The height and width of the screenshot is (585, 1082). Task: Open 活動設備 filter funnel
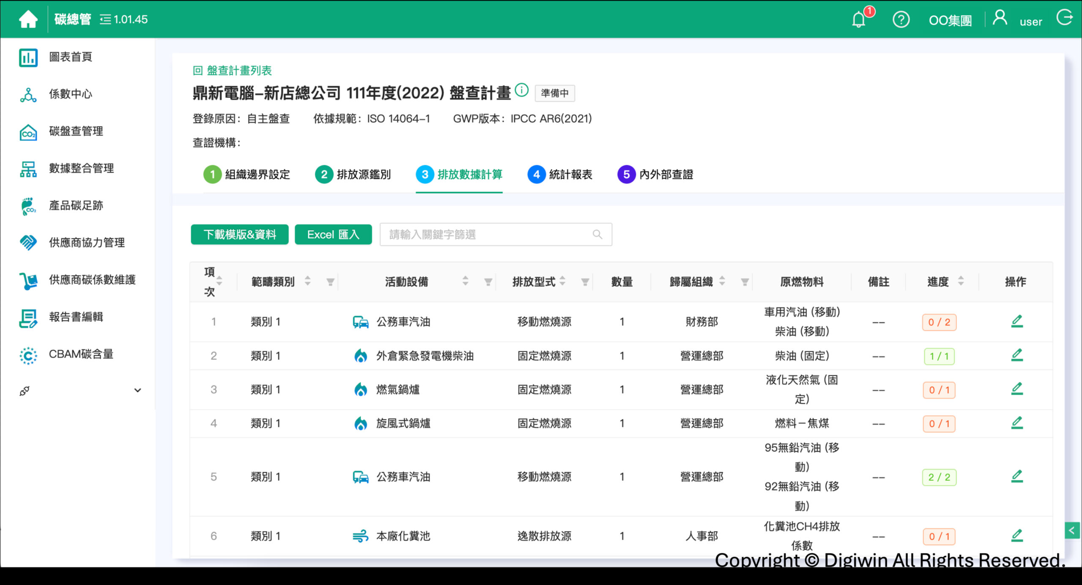(488, 282)
